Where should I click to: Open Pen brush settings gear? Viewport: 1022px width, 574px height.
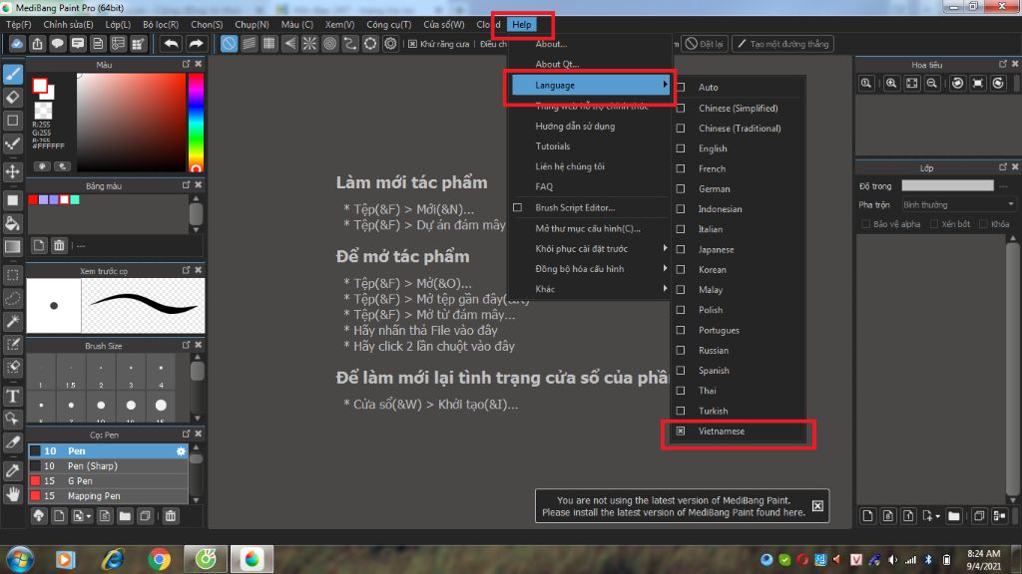point(181,451)
